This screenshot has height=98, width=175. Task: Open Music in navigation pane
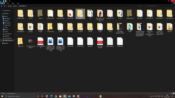point(6,27)
